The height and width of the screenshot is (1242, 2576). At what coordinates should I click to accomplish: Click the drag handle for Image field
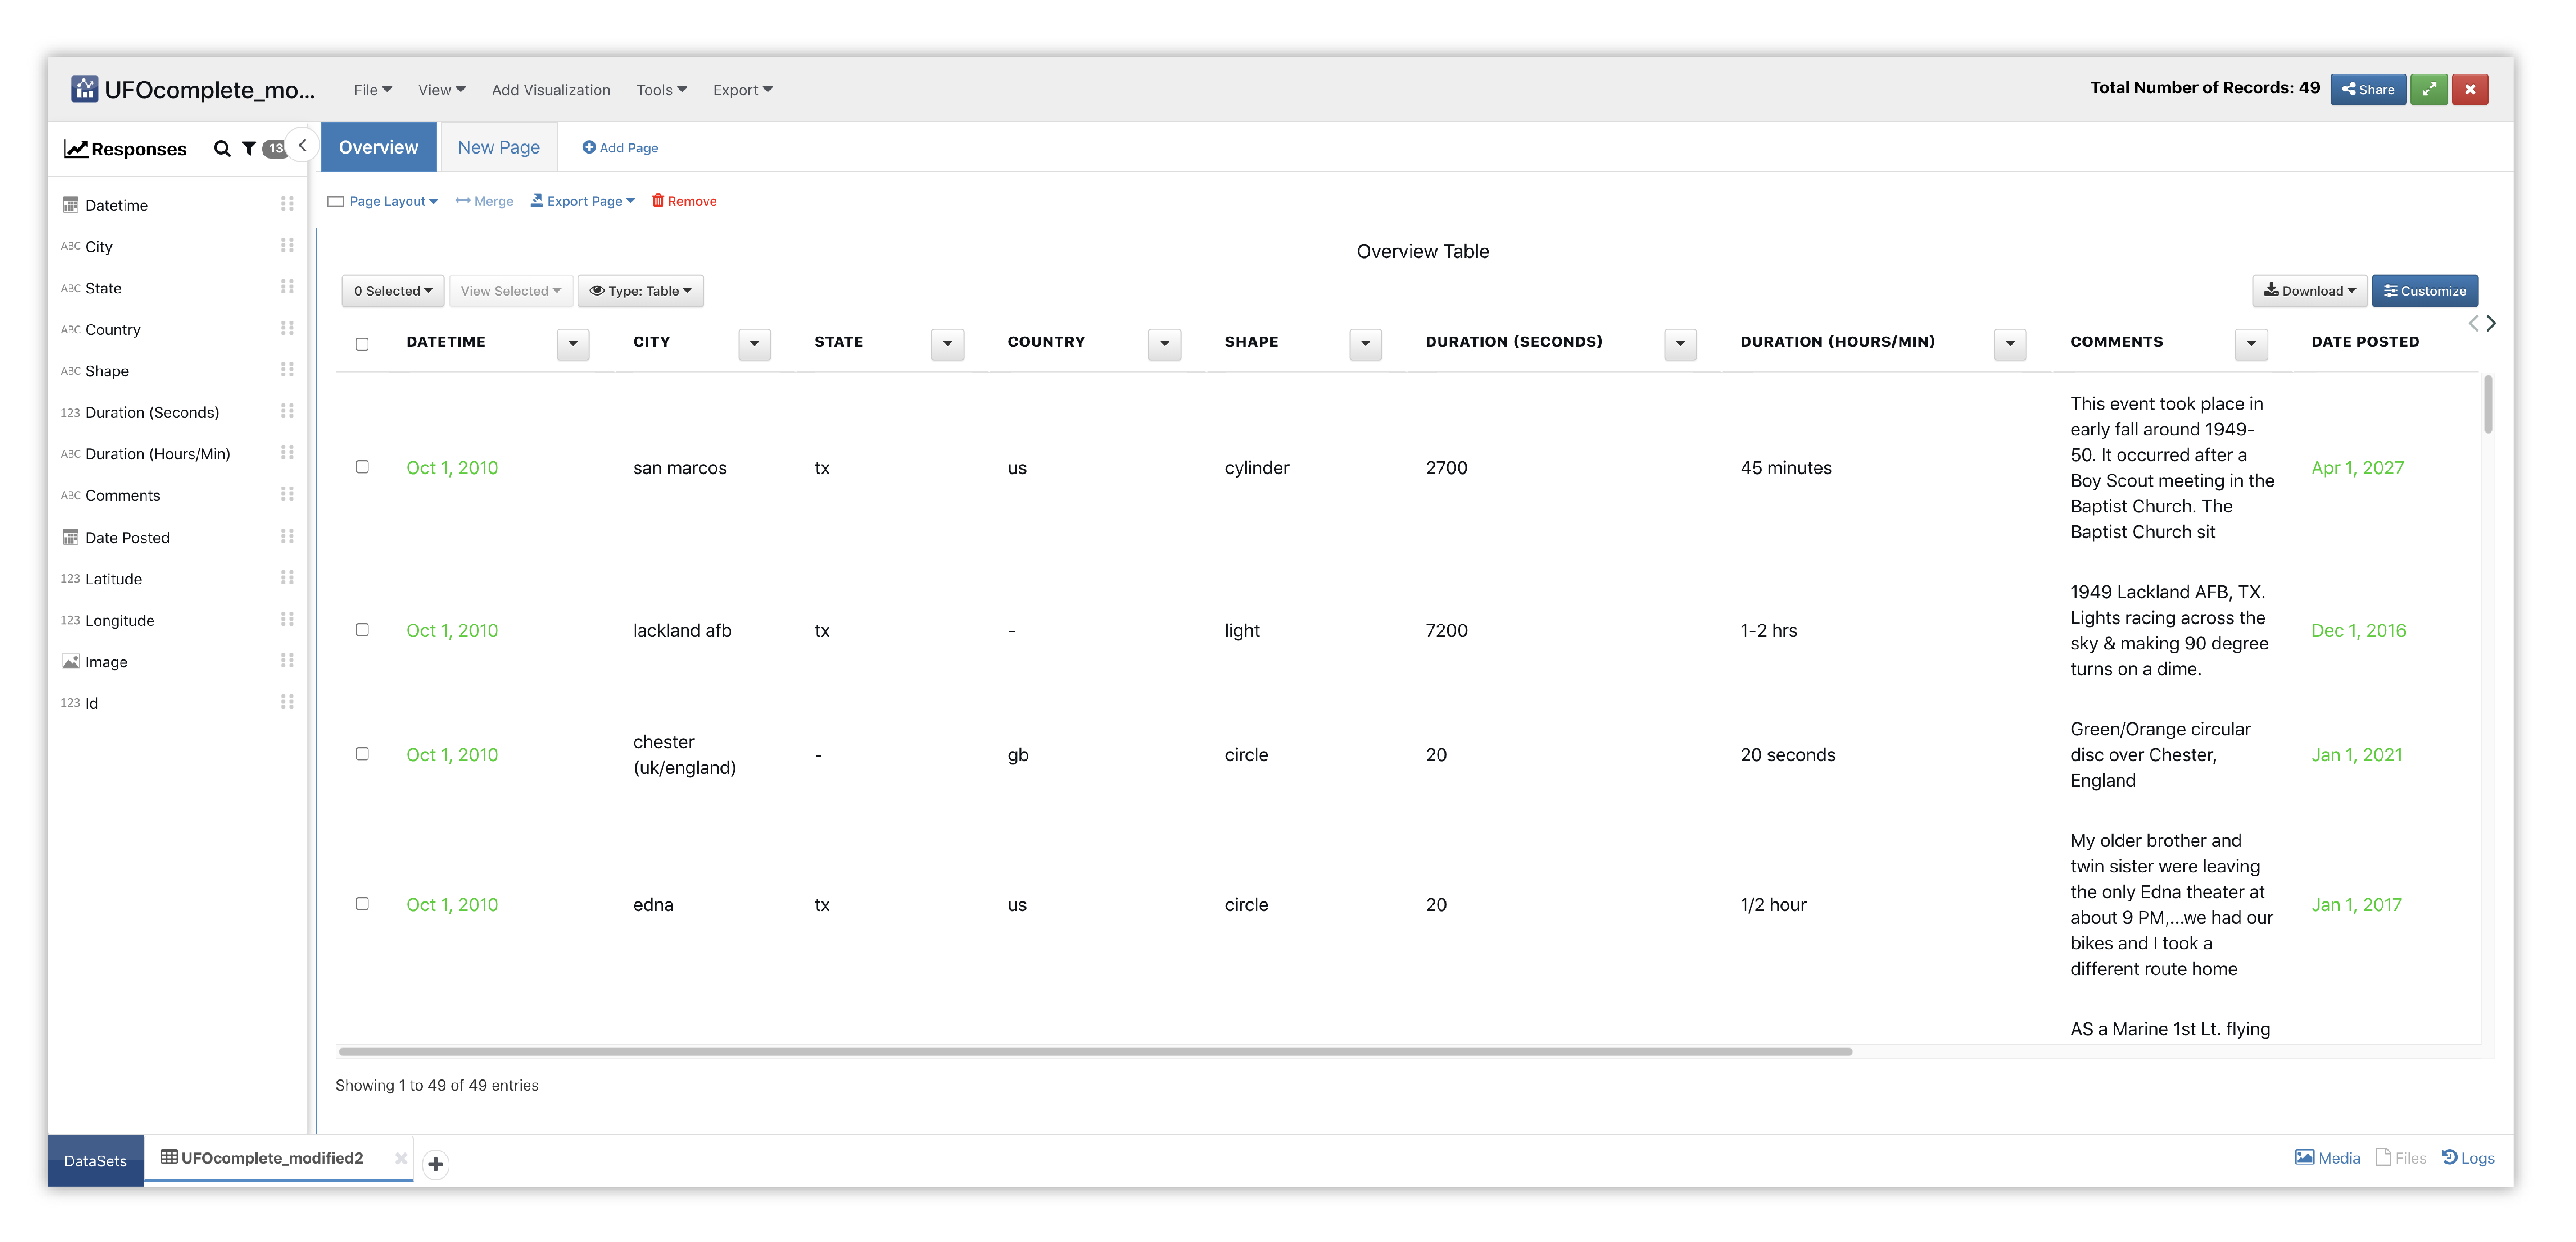287,661
